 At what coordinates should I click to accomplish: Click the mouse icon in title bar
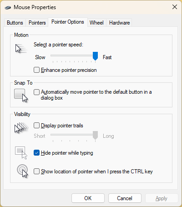(8, 7)
